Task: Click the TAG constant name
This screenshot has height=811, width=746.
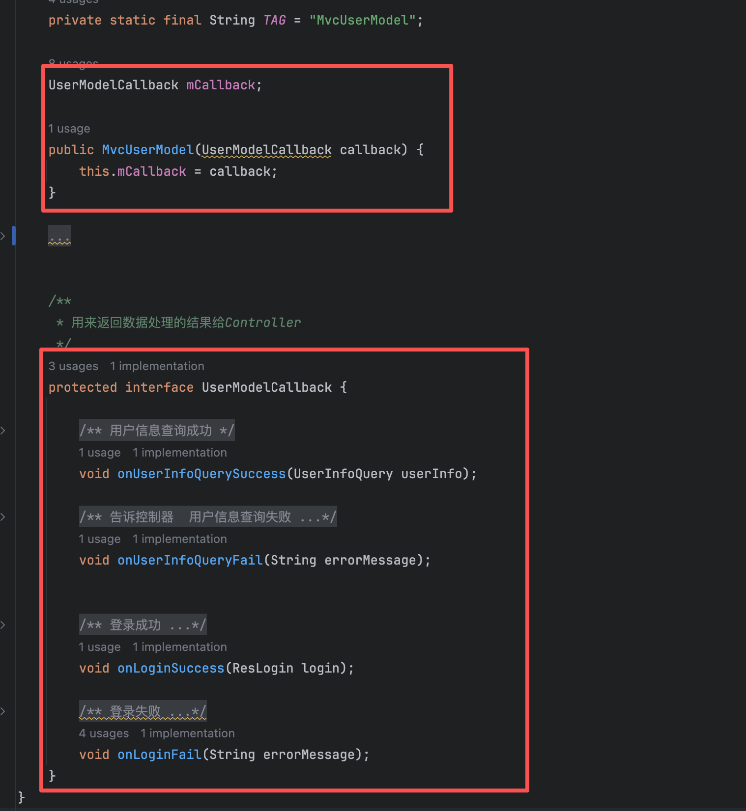Action: point(275,20)
